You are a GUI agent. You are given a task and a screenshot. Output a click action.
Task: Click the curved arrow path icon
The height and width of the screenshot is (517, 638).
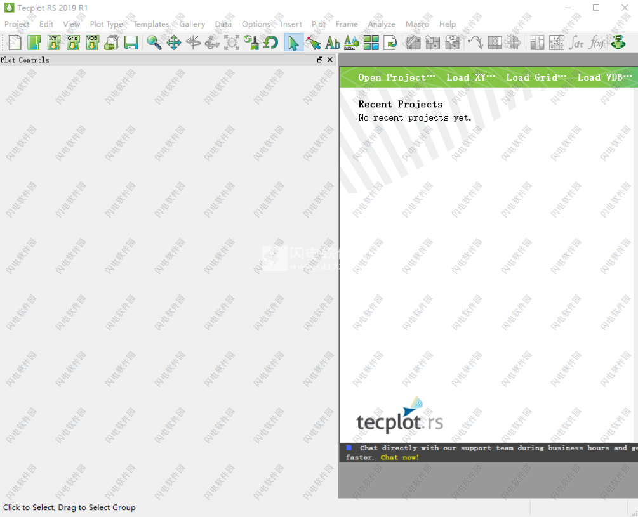475,43
